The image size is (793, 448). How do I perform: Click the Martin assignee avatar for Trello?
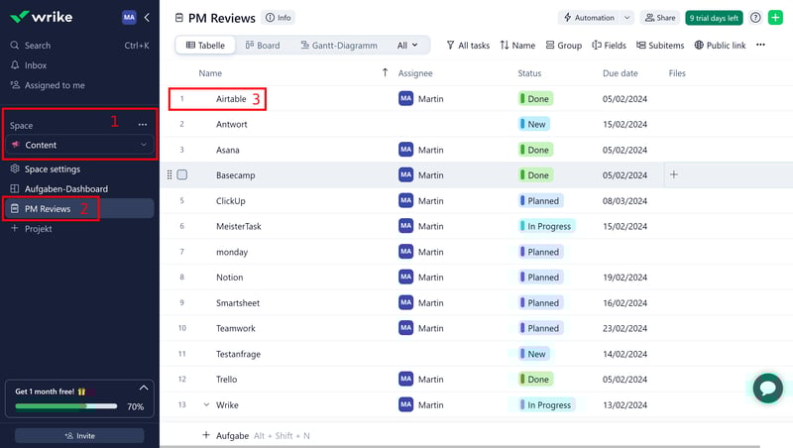[405, 379]
